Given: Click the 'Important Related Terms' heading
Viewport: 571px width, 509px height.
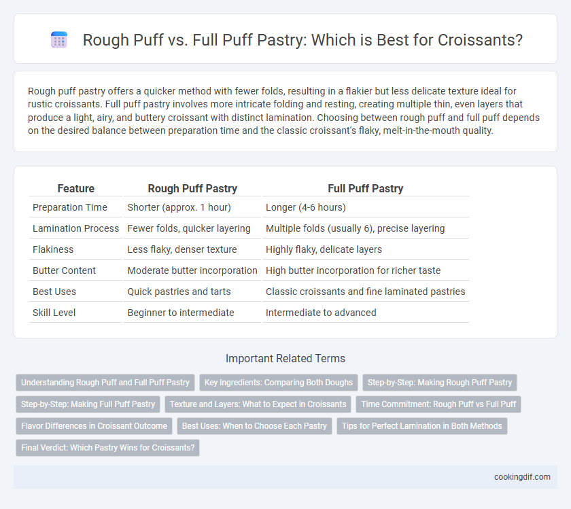Looking at the screenshot, I should click(285, 358).
